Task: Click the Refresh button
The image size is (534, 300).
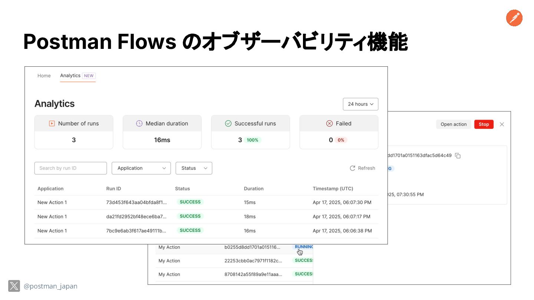Action: point(362,168)
